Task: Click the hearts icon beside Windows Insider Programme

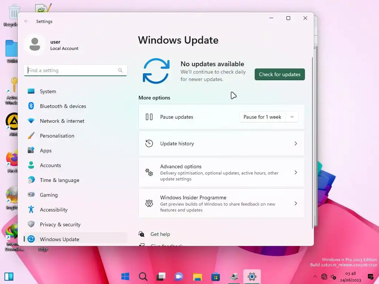Action: point(149,203)
